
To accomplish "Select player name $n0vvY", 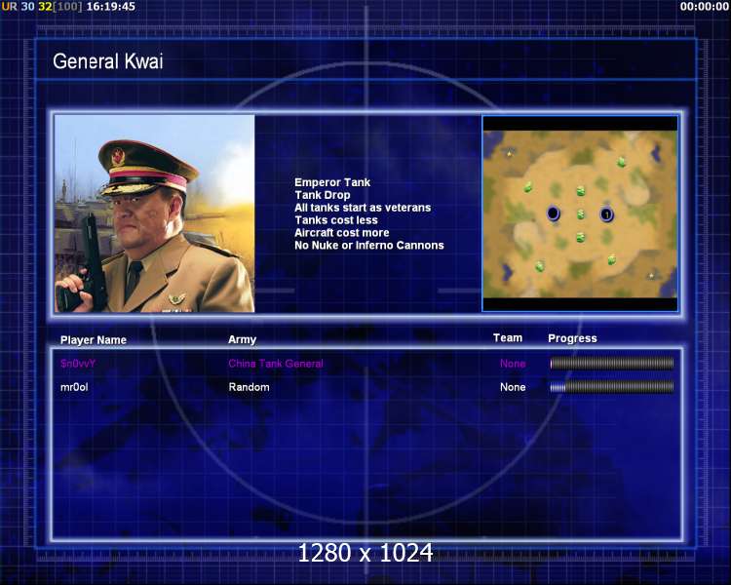I will [x=78, y=364].
